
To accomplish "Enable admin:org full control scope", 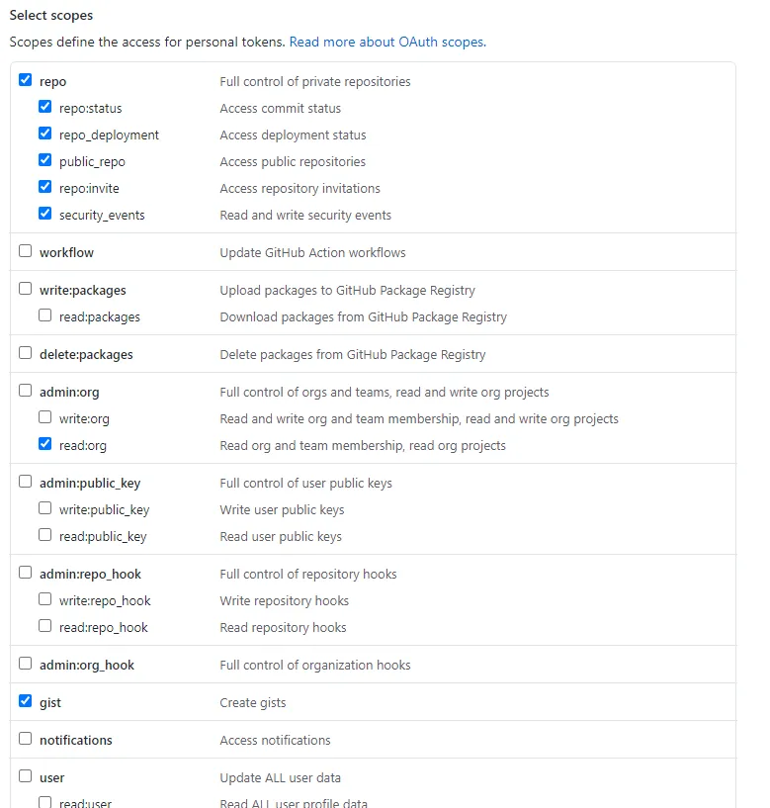I will (26, 392).
